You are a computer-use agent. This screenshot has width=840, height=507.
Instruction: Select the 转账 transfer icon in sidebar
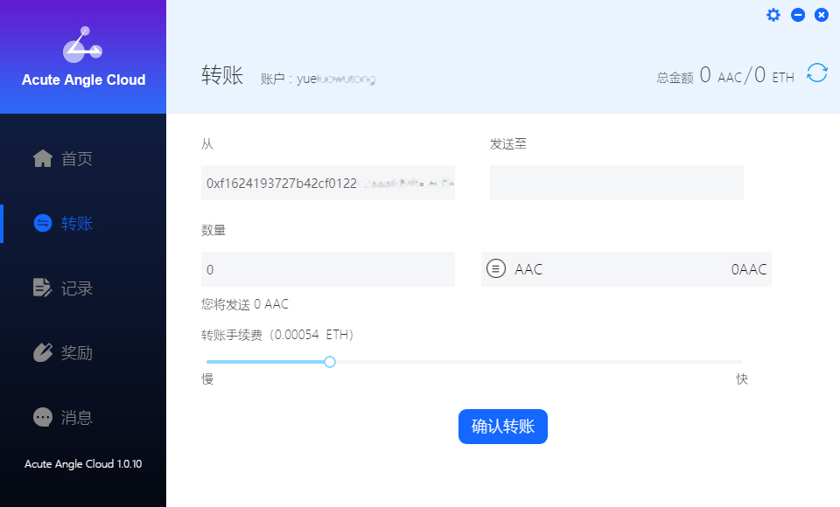[42, 223]
